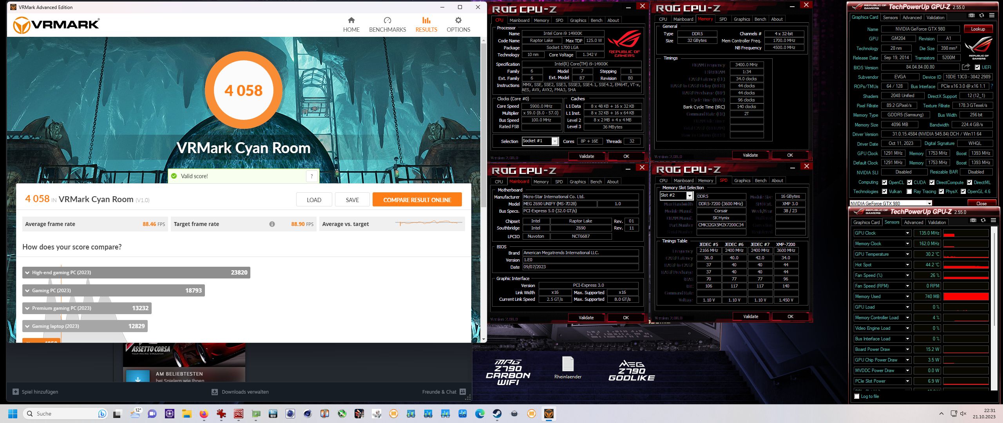1003x423 pixels.
Task: Open Validation tab in GPU-Z Sensors window
Action: pyautogui.click(x=937, y=222)
